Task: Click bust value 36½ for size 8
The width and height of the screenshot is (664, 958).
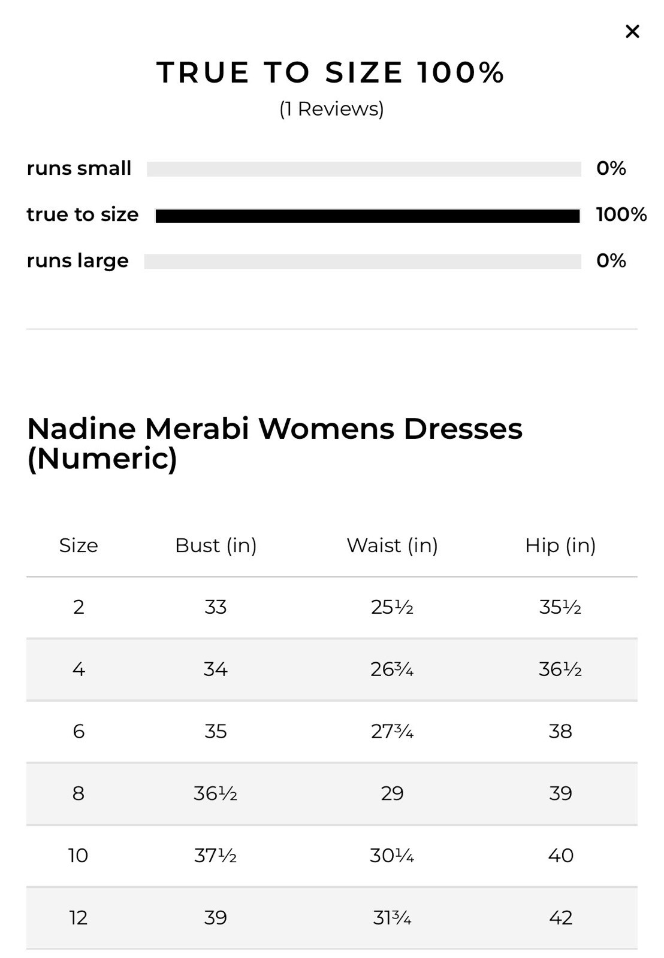Action: (216, 793)
